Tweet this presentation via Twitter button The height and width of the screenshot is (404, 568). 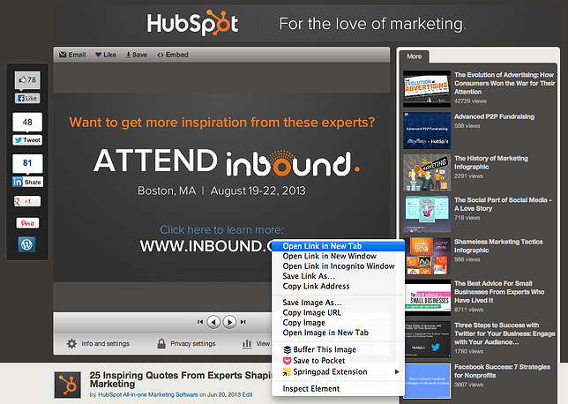[26, 139]
